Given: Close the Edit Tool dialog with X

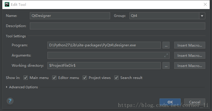Looking at the screenshot, I should 205,4.
